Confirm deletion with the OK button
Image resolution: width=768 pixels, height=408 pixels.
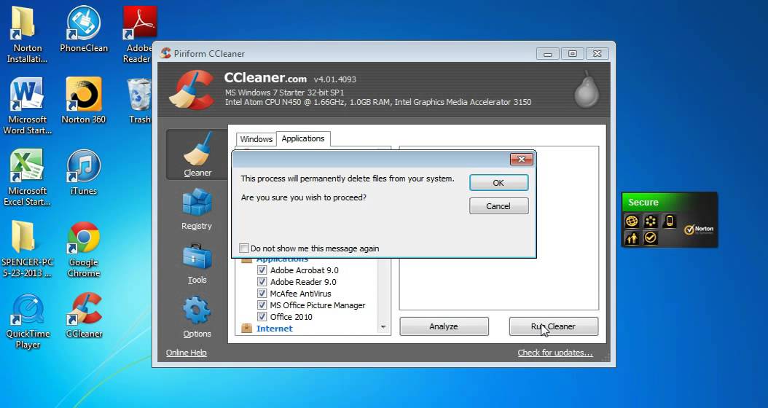pyautogui.click(x=498, y=183)
